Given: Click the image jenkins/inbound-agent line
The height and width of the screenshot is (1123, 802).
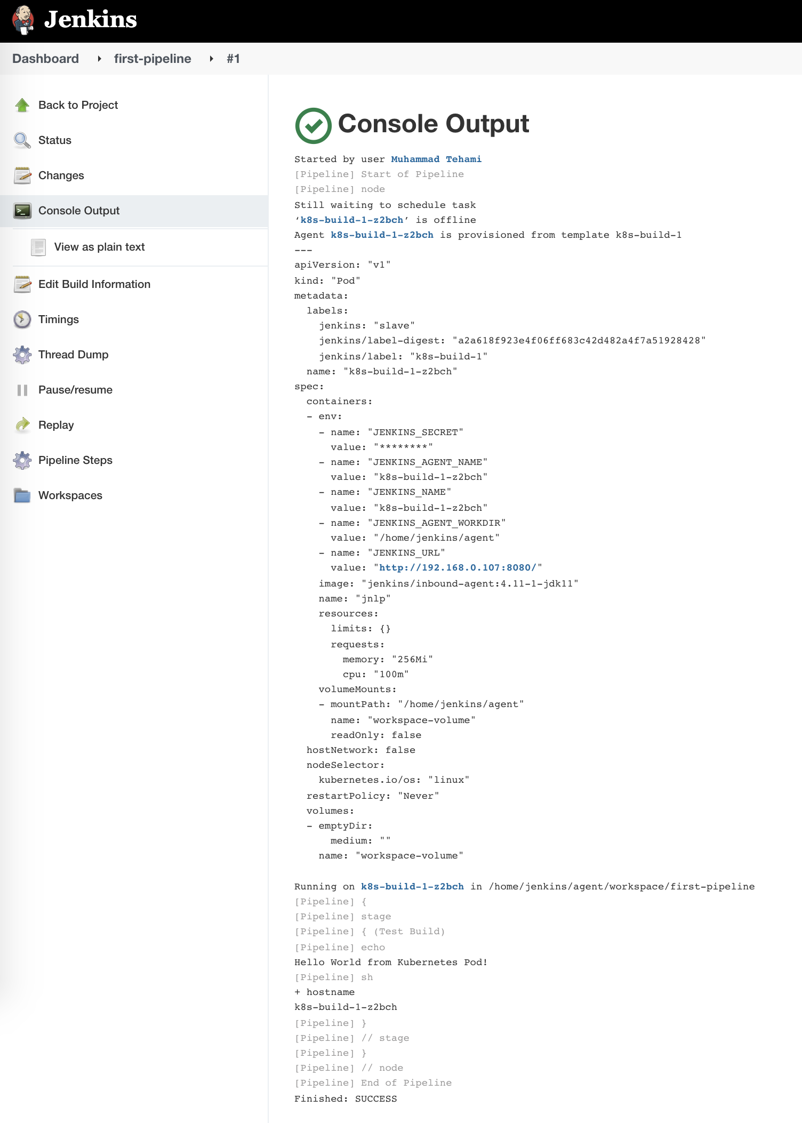Looking at the screenshot, I should pos(448,584).
